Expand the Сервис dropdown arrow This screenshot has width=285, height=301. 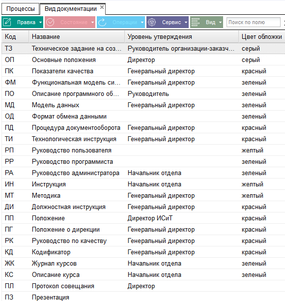(186, 23)
